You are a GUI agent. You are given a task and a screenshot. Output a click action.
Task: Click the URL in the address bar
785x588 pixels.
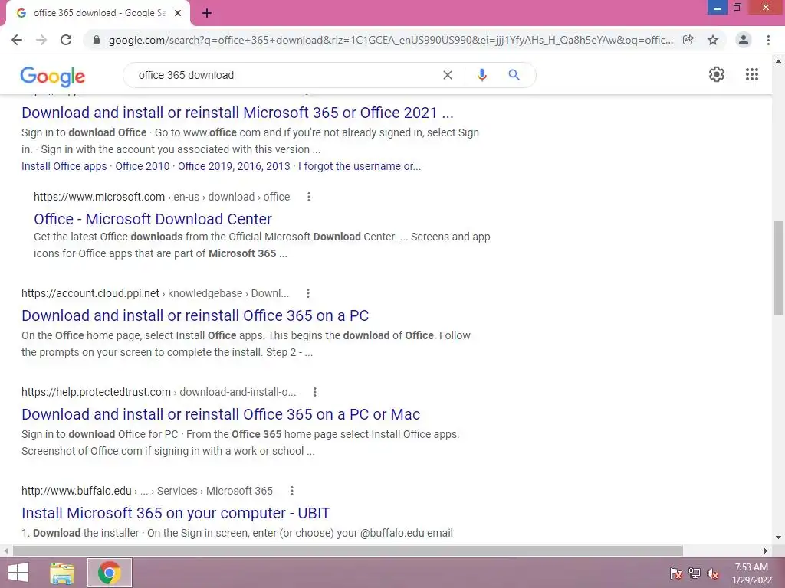pos(390,40)
